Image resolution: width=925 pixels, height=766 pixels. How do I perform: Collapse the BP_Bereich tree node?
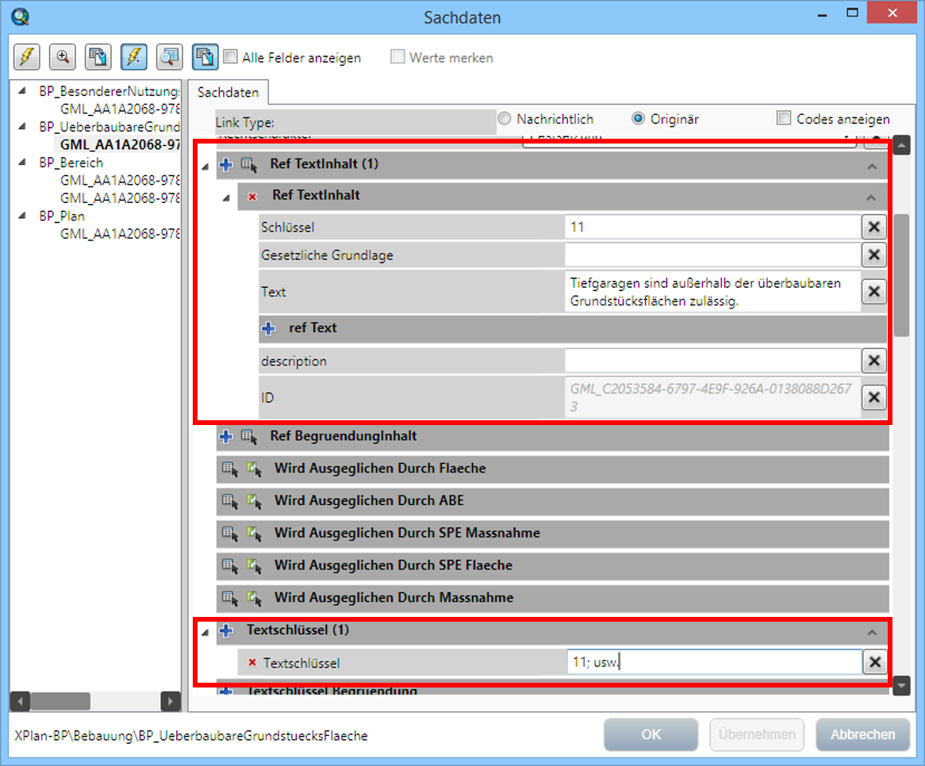21,163
